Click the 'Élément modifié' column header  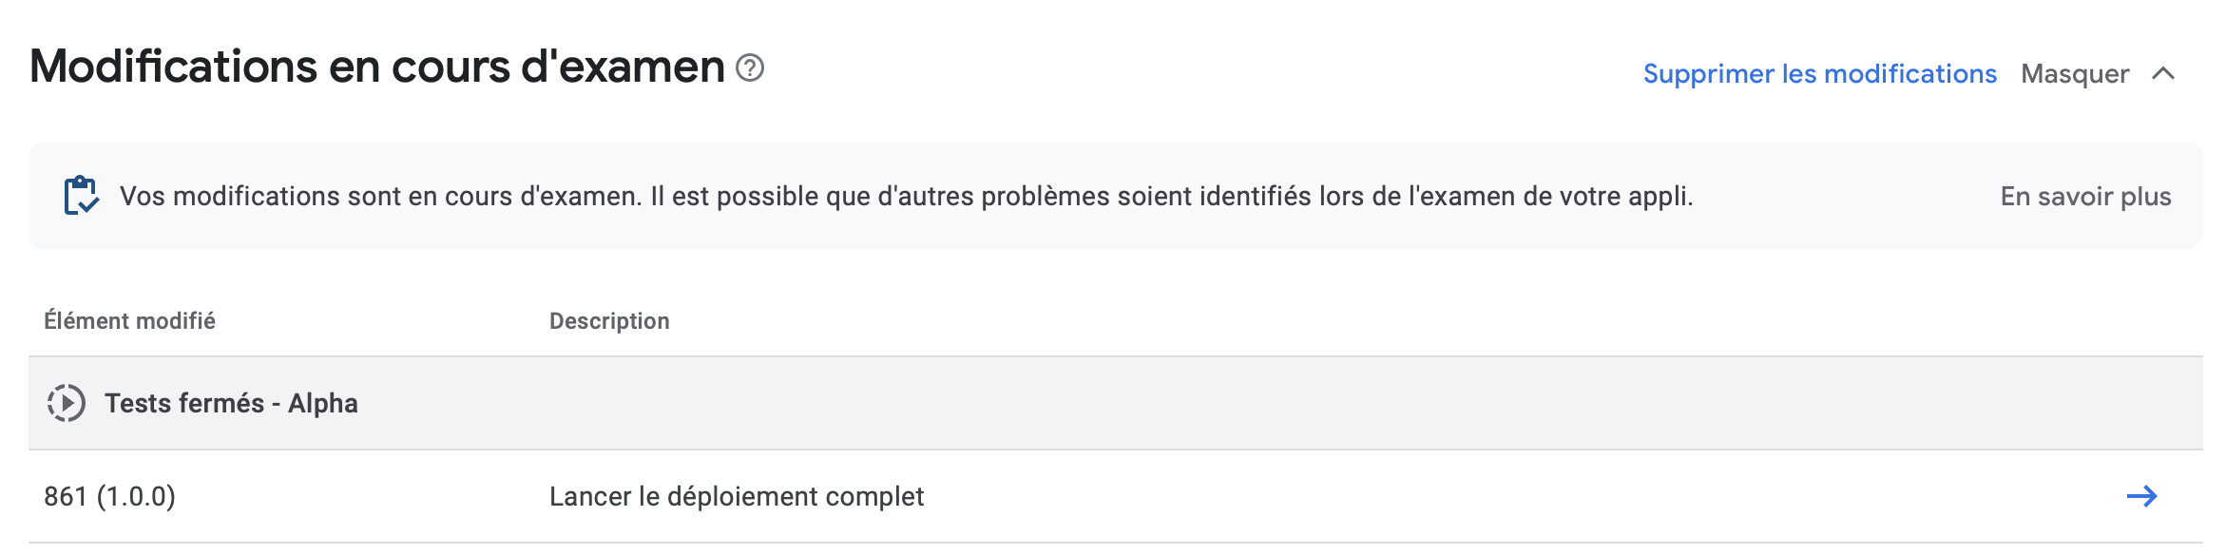(x=130, y=321)
